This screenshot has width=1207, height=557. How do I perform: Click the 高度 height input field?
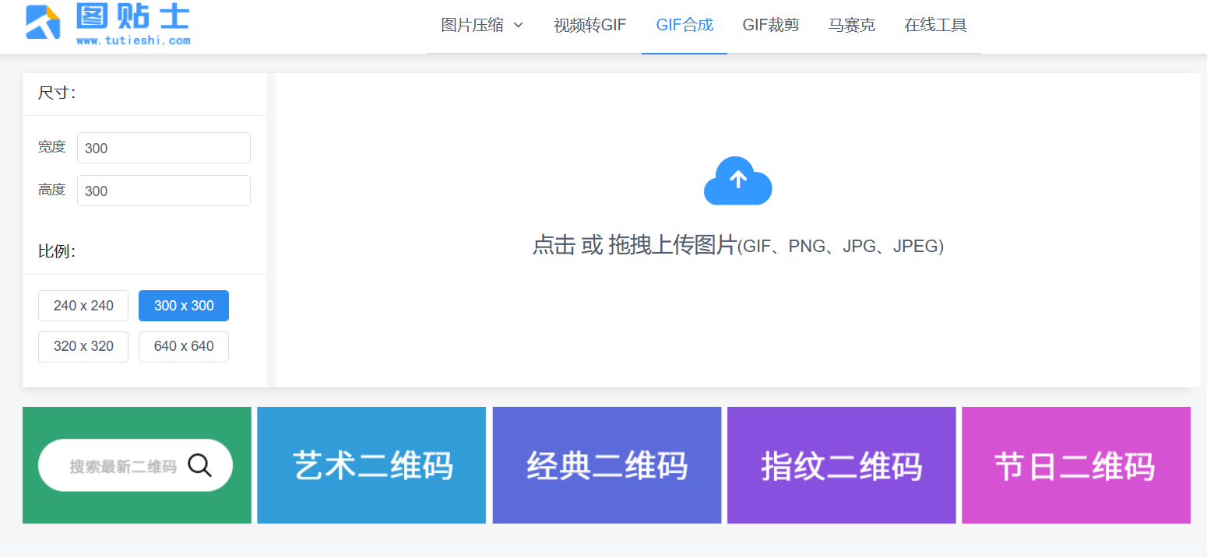pyautogui.click(x=164, y=191)
